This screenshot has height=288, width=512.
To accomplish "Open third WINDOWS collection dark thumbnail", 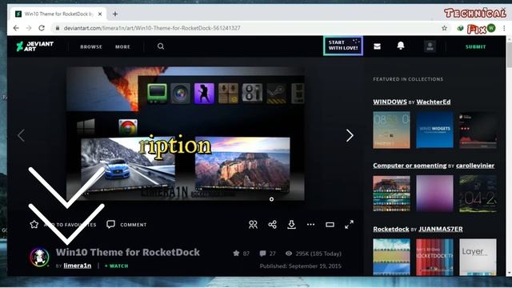I will (478, 130).
